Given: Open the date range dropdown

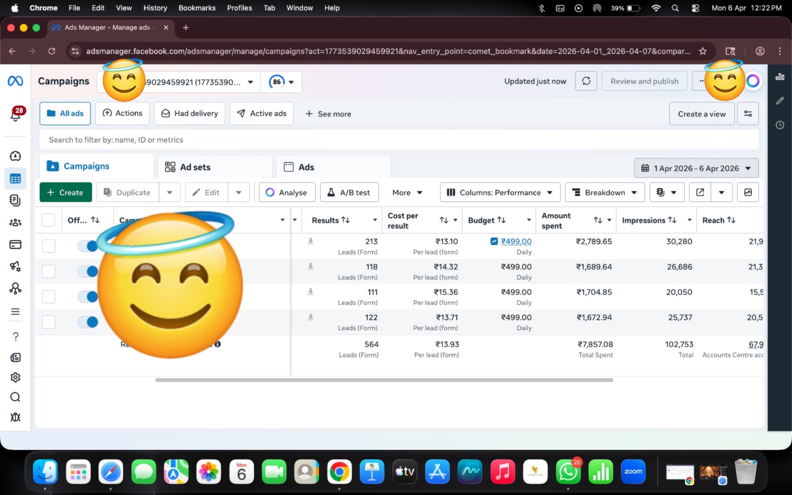Looking at the screenshot, I should [x=695, y=168].
